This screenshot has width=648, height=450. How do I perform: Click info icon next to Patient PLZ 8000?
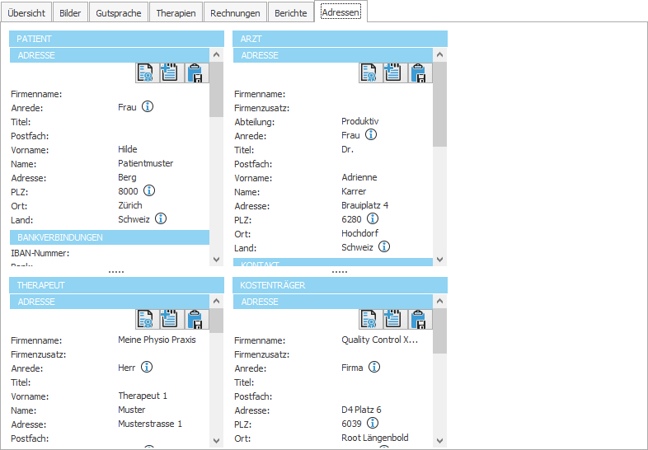149,191
